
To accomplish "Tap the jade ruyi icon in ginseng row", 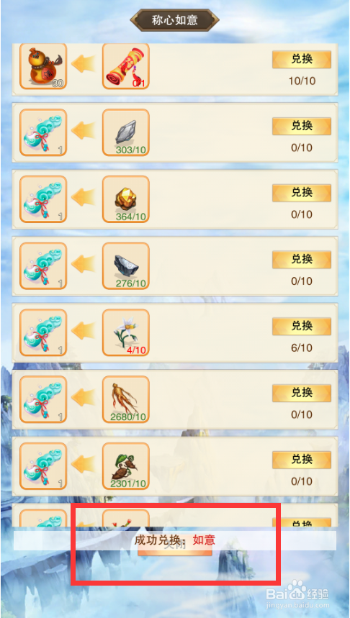I will point(43,399).
